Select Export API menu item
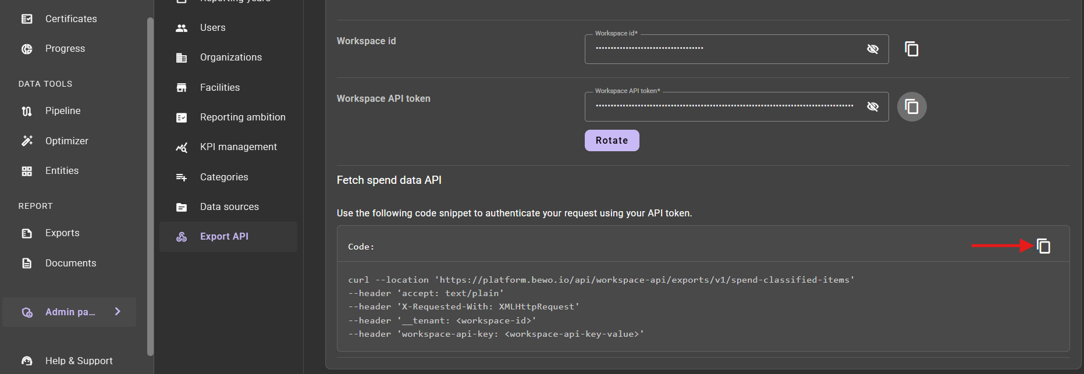 point(228,237)
